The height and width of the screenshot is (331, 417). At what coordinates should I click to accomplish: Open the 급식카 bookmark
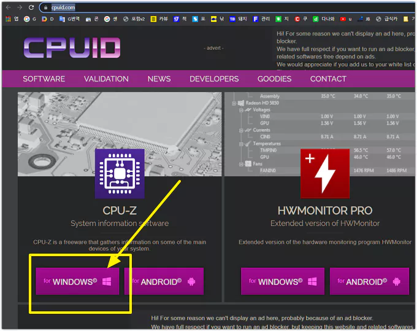tap(386, 19)
